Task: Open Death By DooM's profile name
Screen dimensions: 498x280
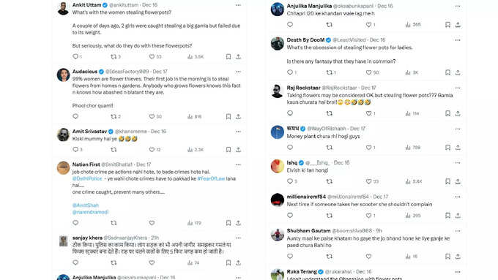Action: (305, 39)
